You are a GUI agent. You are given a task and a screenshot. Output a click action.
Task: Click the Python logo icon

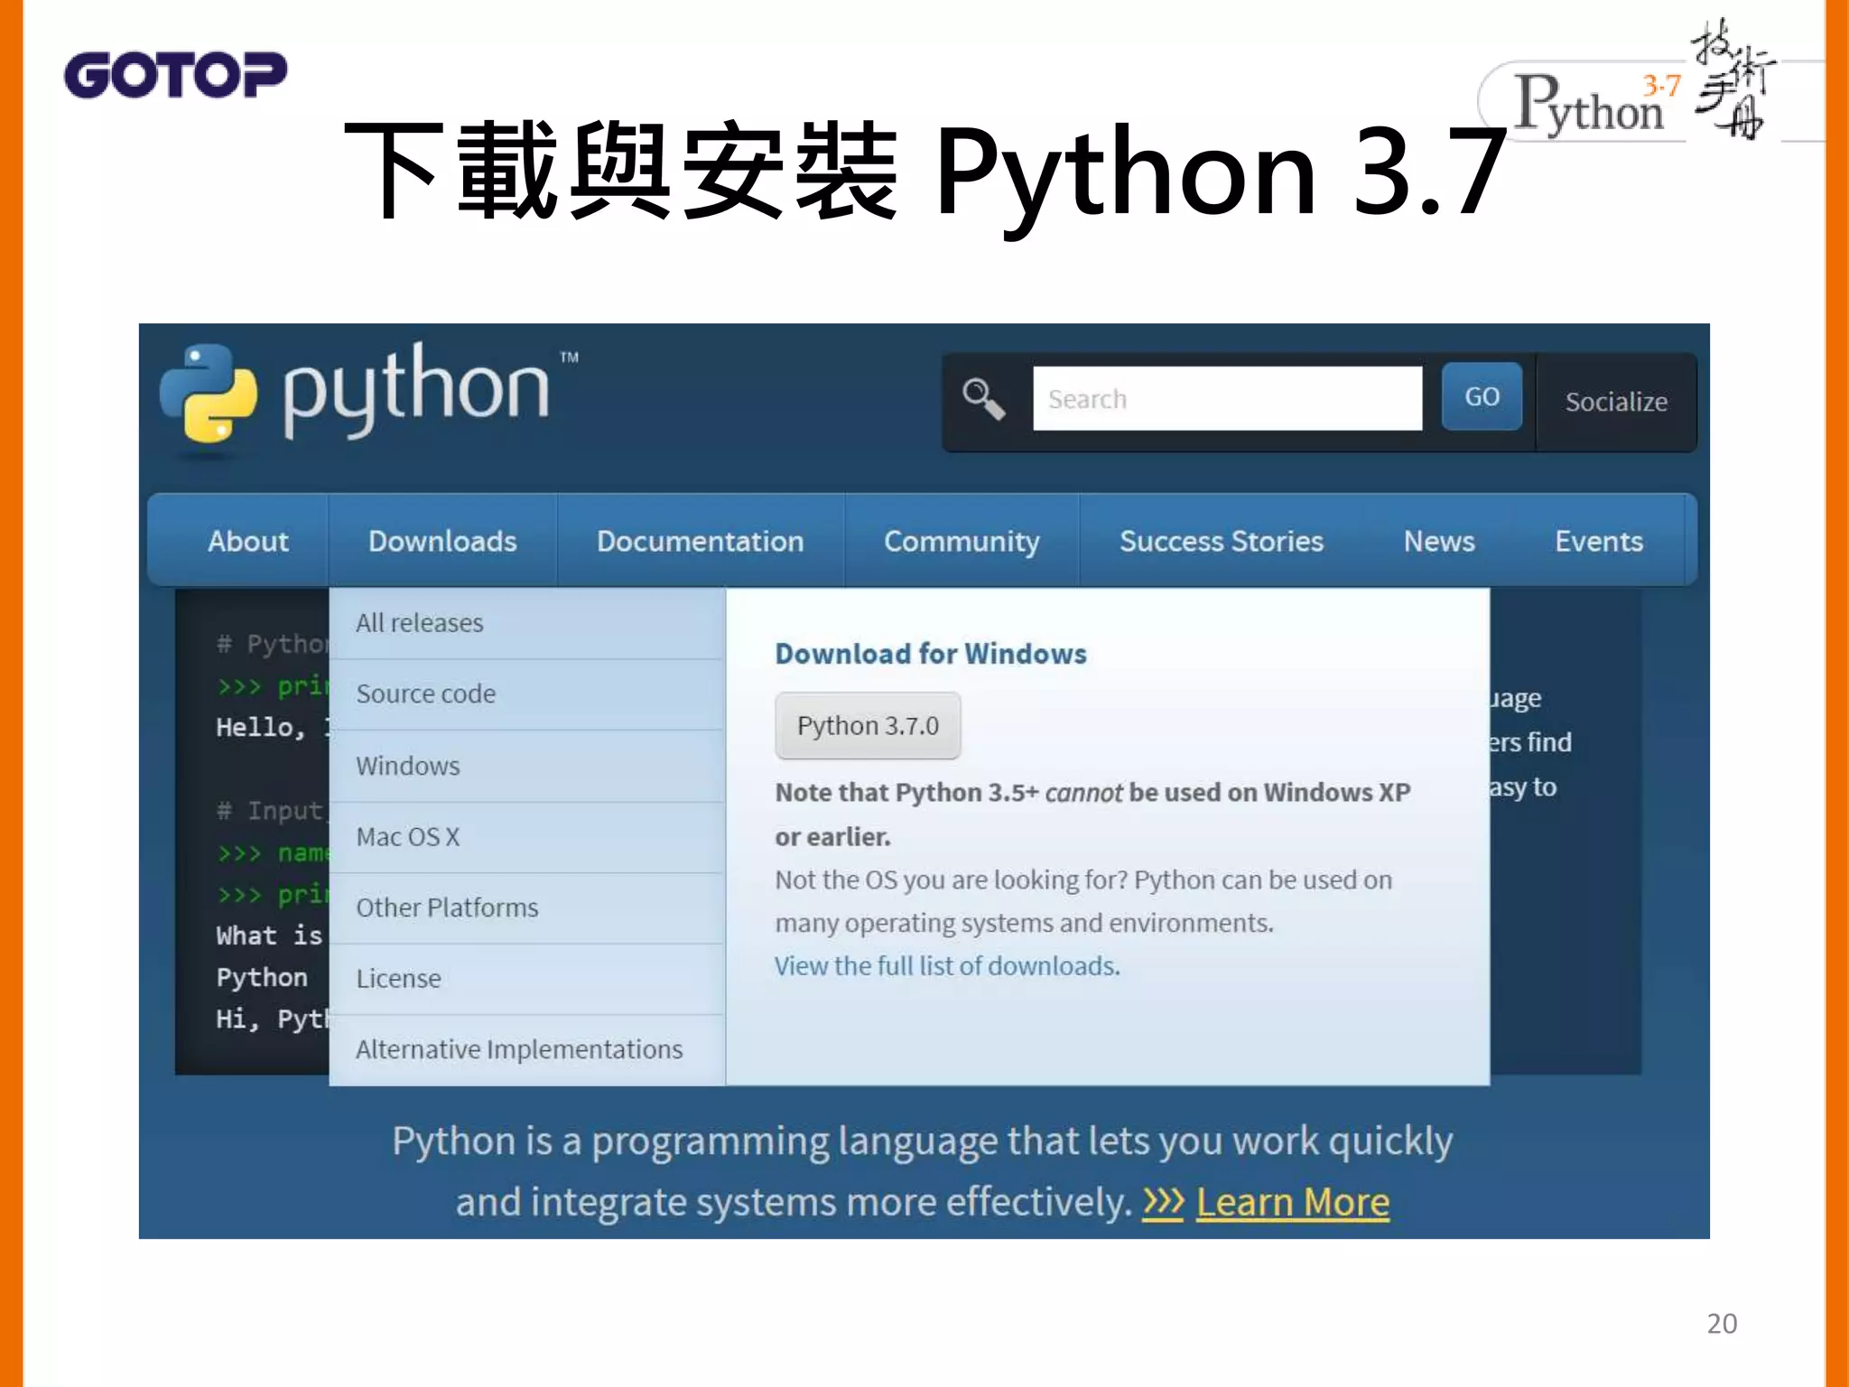209,394
